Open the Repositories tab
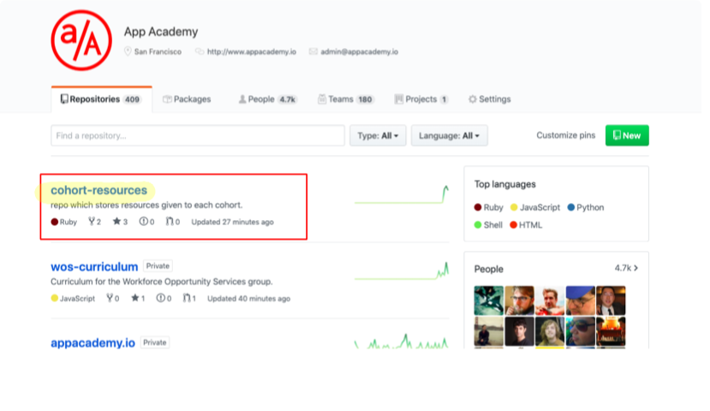This screenshot has height=411, width=710. [x=101, y=99]
